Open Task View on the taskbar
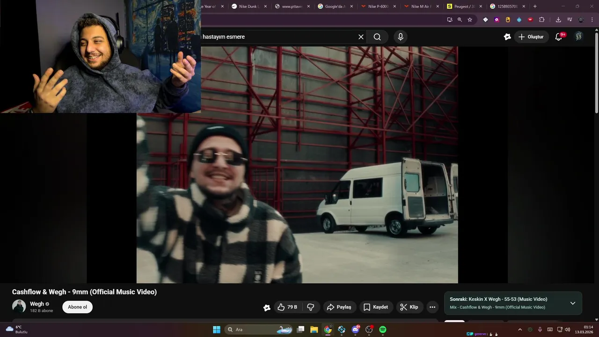The width and height of the screenshot is (599, 337). (x=300, y=330)
